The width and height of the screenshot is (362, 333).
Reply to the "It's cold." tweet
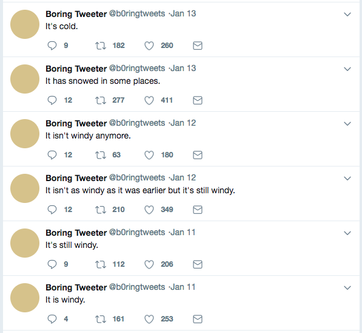tap(52, 46)
